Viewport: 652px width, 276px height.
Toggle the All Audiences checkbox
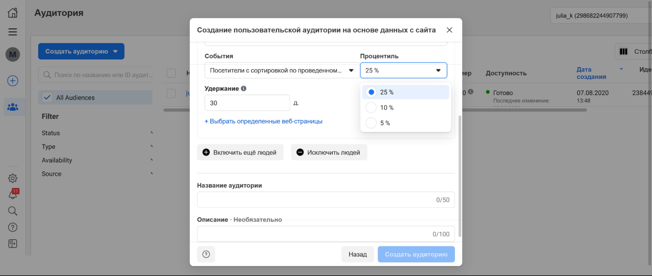pyautogui.click(x=47, y=97)
